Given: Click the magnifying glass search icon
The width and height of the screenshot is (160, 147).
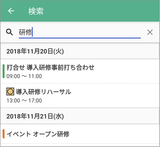Looking at the screenshot, I should [x=10, y=32].
